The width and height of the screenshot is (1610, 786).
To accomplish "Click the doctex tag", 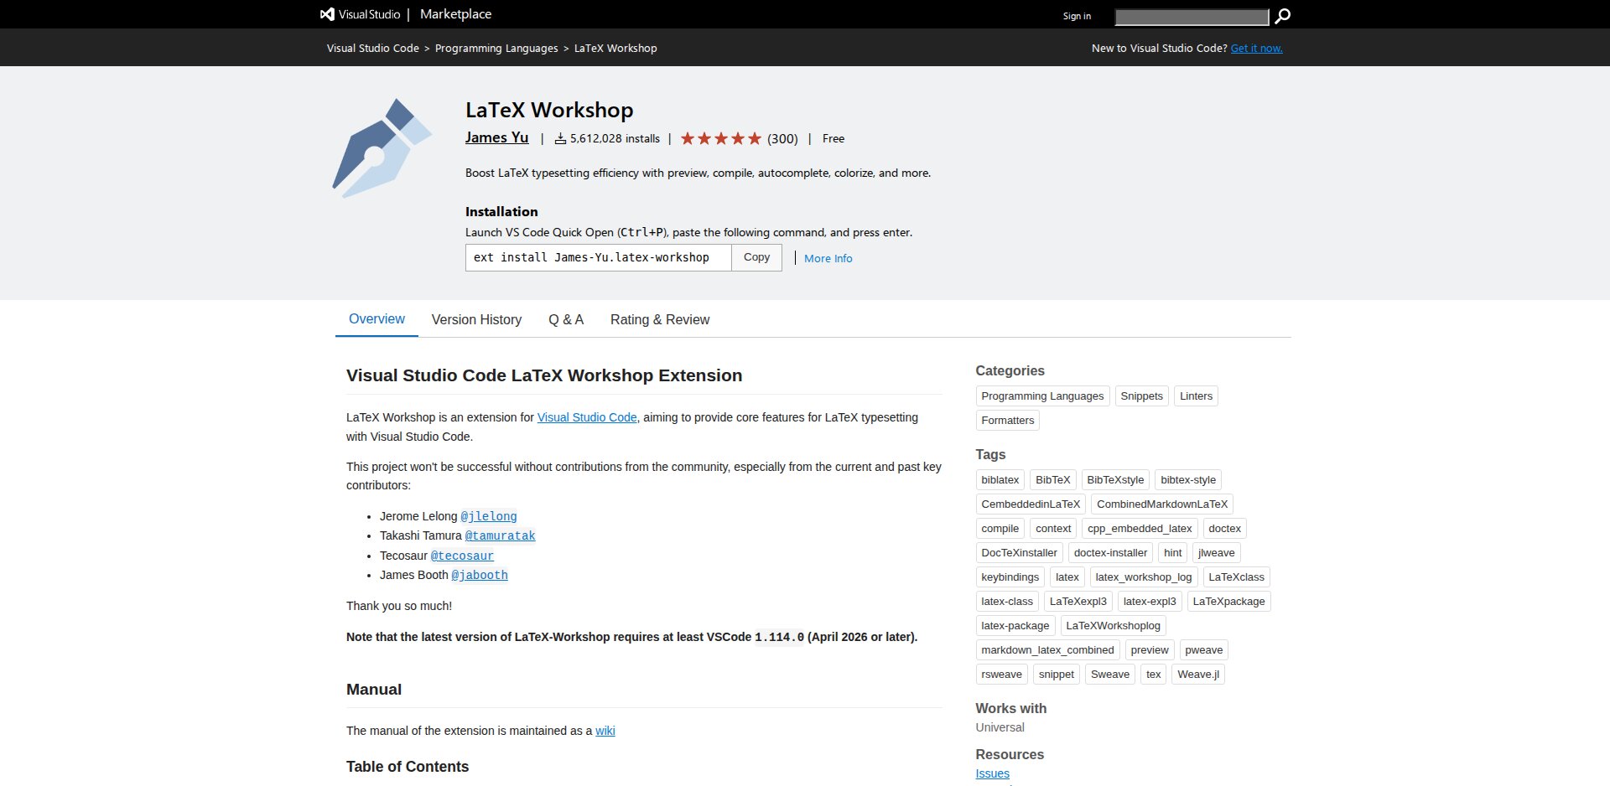I will point(1225,529).
